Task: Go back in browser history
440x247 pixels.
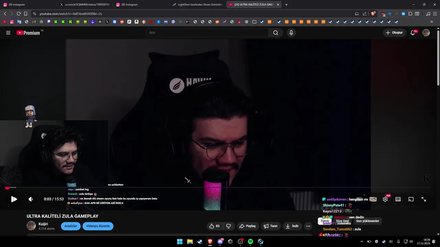Action: pyautogui.click(x=5, y=14)
